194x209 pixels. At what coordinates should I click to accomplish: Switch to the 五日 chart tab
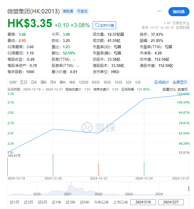pyautogui.click(x=24, y=82)
